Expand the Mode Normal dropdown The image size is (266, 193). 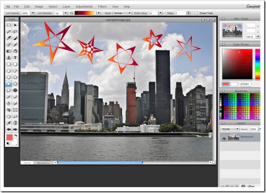pos(122,13)
